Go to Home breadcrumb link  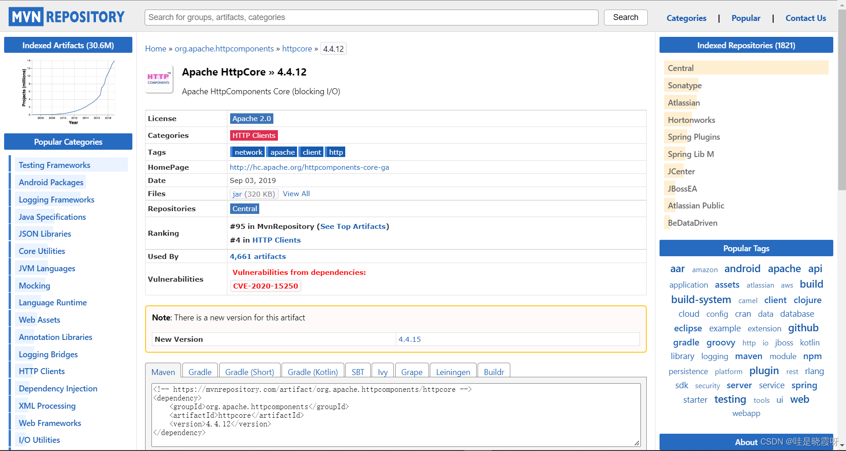pyautogui.click(x=156, y=49)
